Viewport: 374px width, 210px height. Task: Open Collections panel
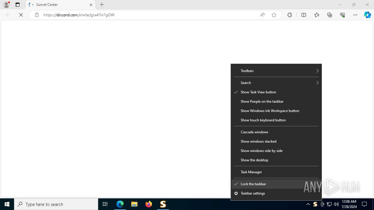click(330, 15)
